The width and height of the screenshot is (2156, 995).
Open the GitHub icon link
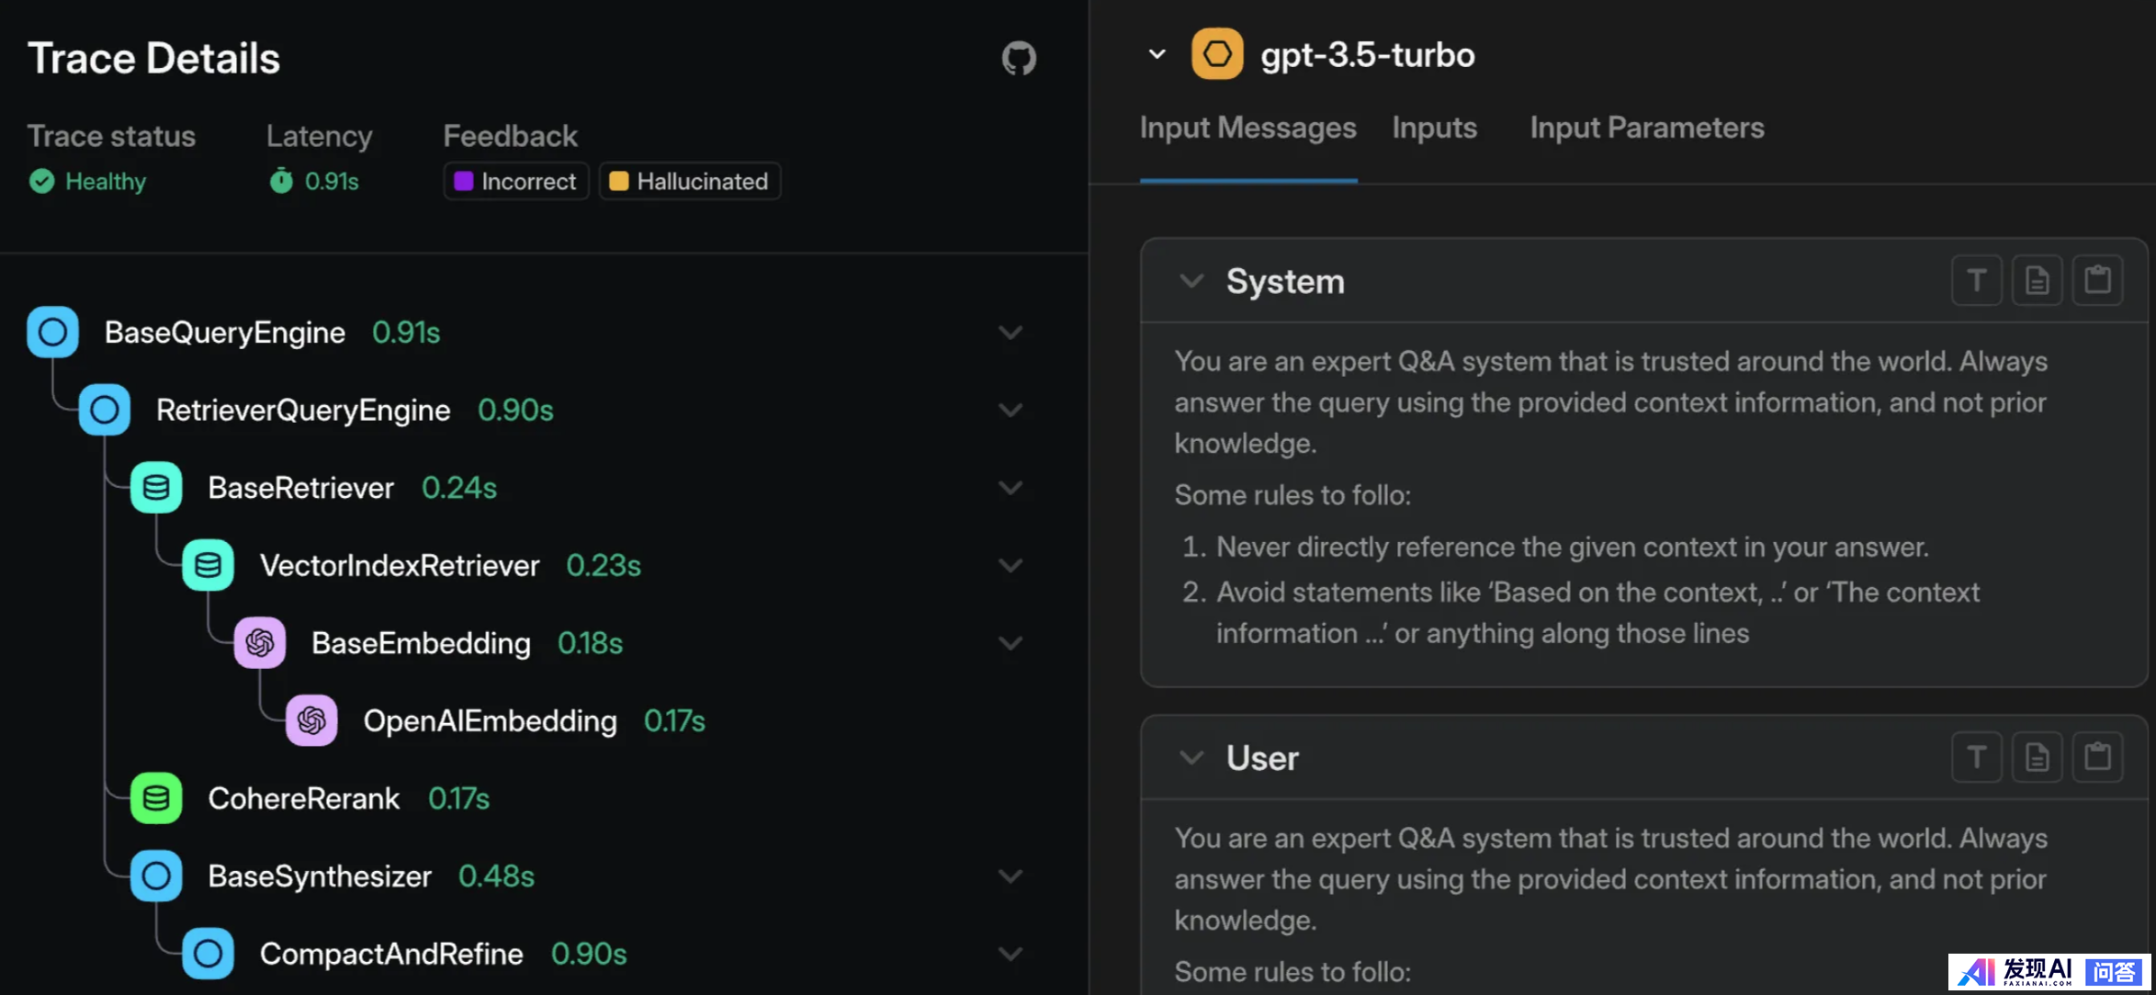coord(1018,59)
